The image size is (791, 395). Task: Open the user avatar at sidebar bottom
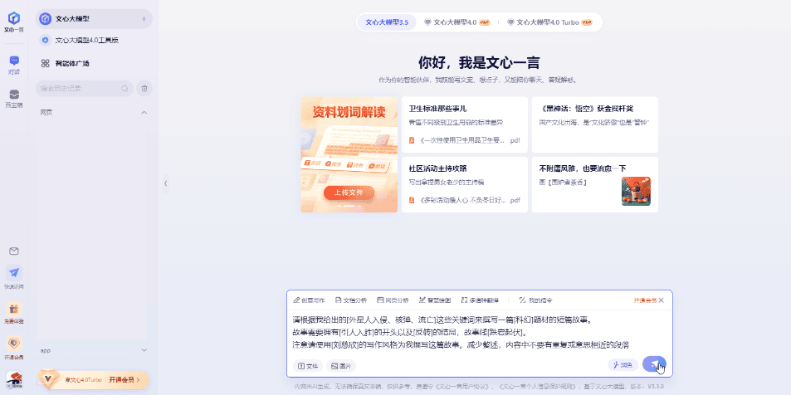pyautogui.click(x=14, y=379)
